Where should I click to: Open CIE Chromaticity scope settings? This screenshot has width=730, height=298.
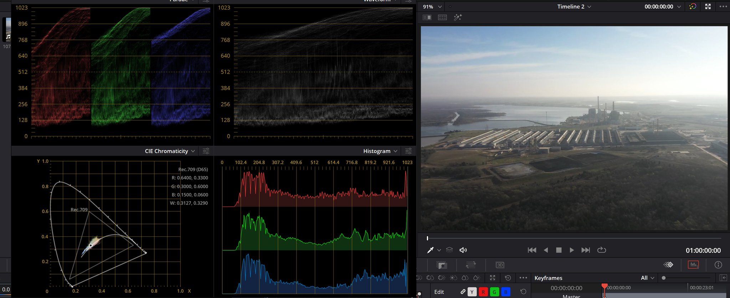coord(206,151)
